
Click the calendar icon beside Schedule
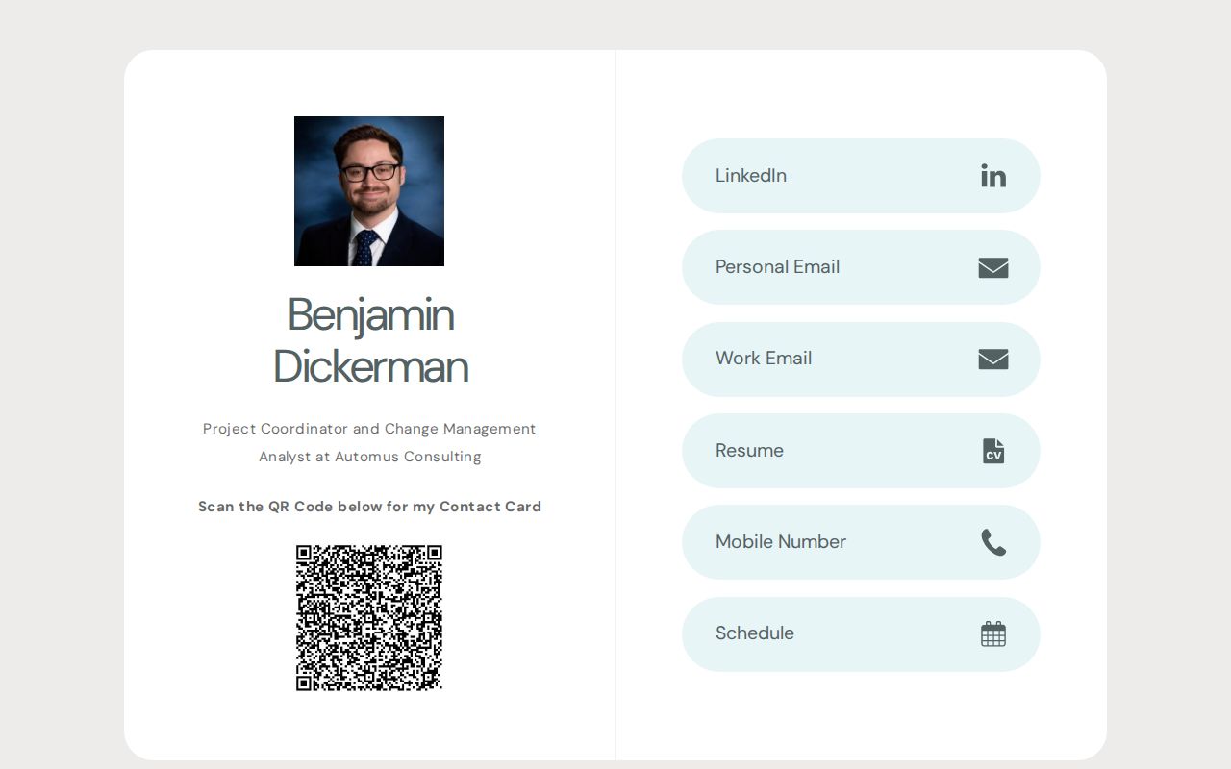(993, 633)
